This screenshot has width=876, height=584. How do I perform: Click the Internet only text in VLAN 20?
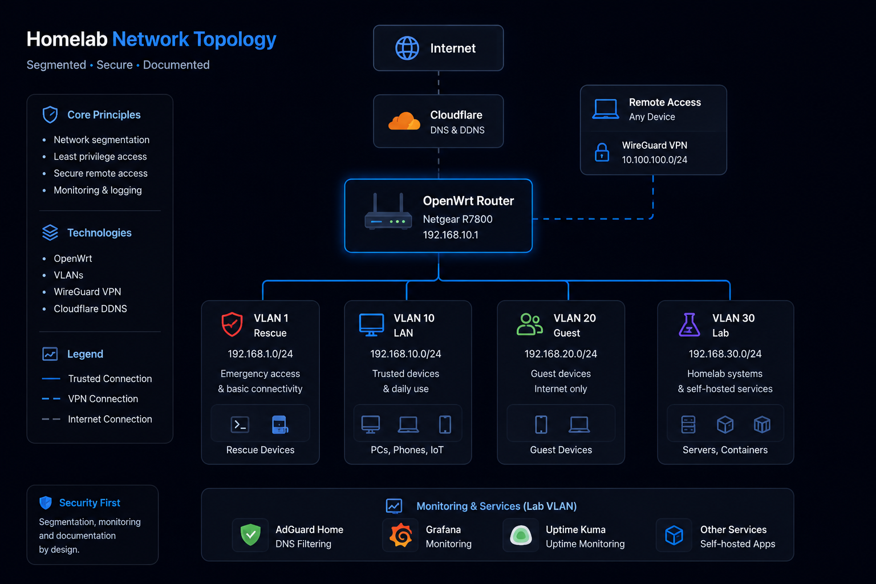(x=561, y=389)
